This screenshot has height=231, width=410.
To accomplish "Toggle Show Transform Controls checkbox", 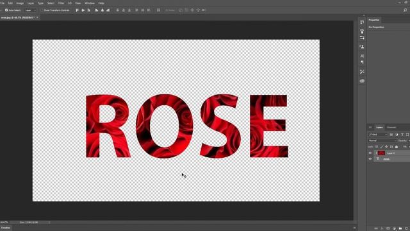I will click(x=42, y=10).
